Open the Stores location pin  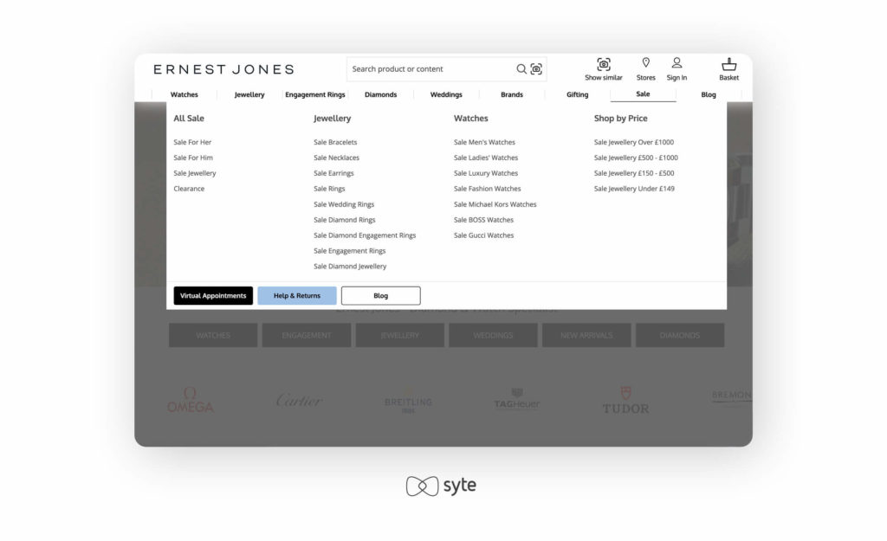pyautogui.click(x=645, y=62)
